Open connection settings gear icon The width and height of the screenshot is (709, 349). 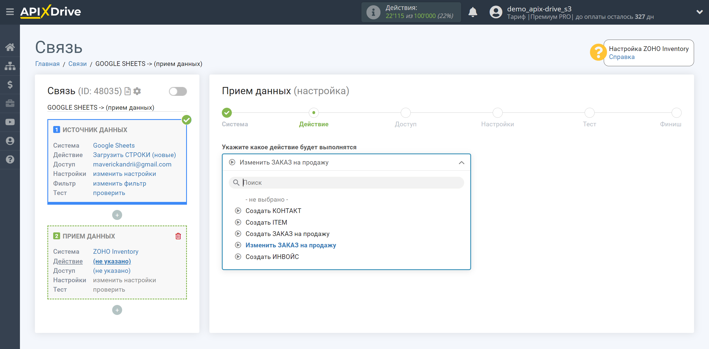pos(137,91)
